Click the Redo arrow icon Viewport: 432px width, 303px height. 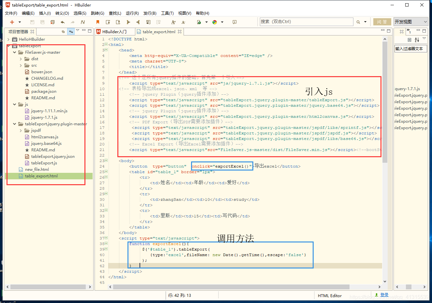click(73, 22)
